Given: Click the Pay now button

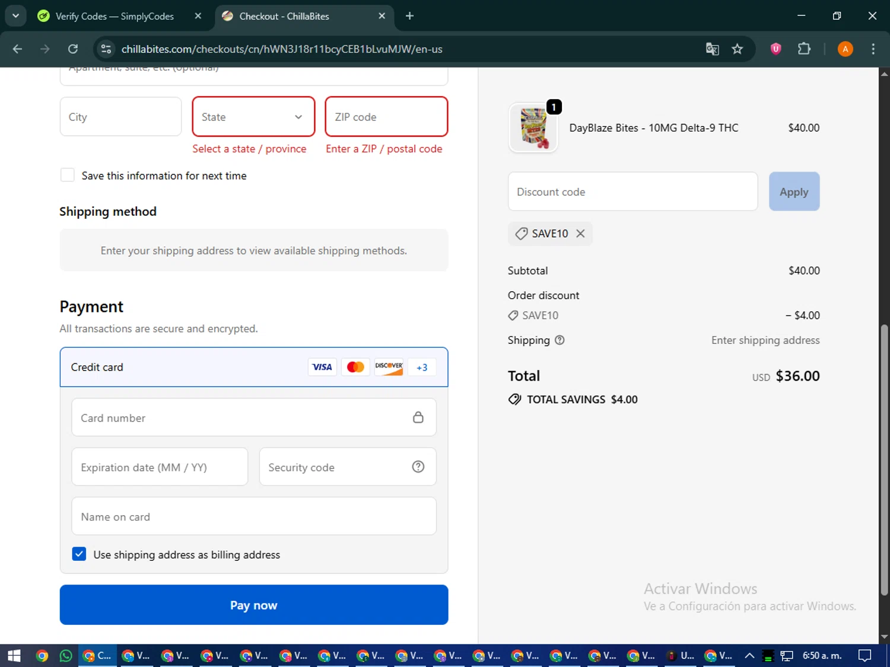Looking at the screenshot, I should click(x=254, y=605).
